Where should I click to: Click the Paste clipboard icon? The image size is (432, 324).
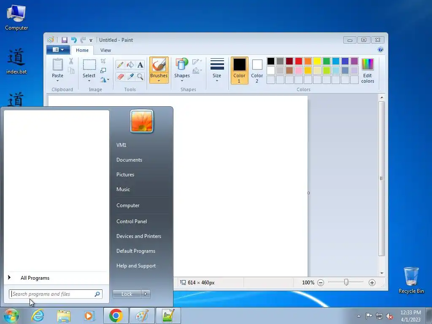(57, 65)
